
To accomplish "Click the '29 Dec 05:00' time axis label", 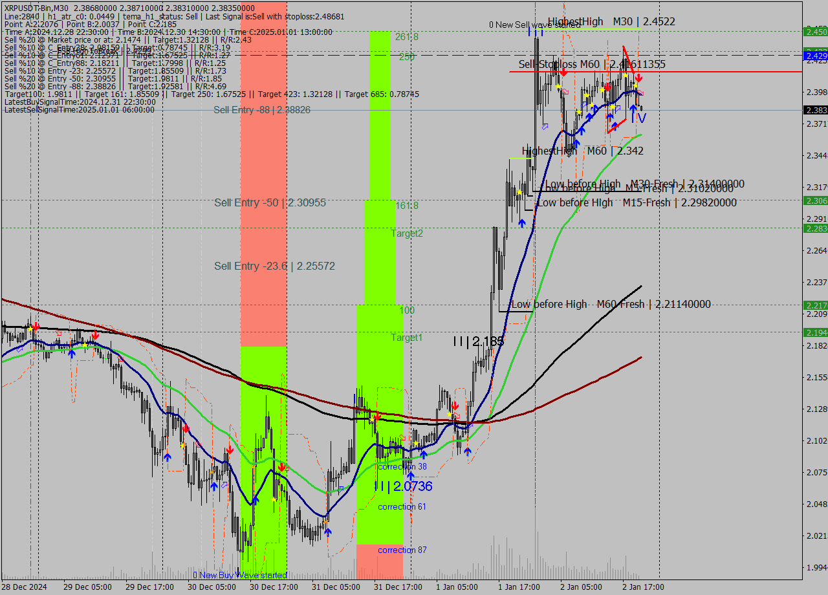I will click(x=87, y=587).
